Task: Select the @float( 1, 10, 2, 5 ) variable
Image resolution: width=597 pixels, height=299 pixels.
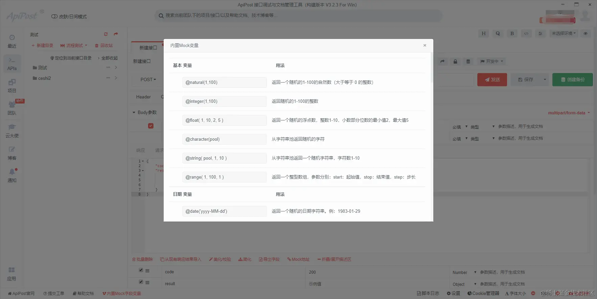Action: tap(224, 120)
